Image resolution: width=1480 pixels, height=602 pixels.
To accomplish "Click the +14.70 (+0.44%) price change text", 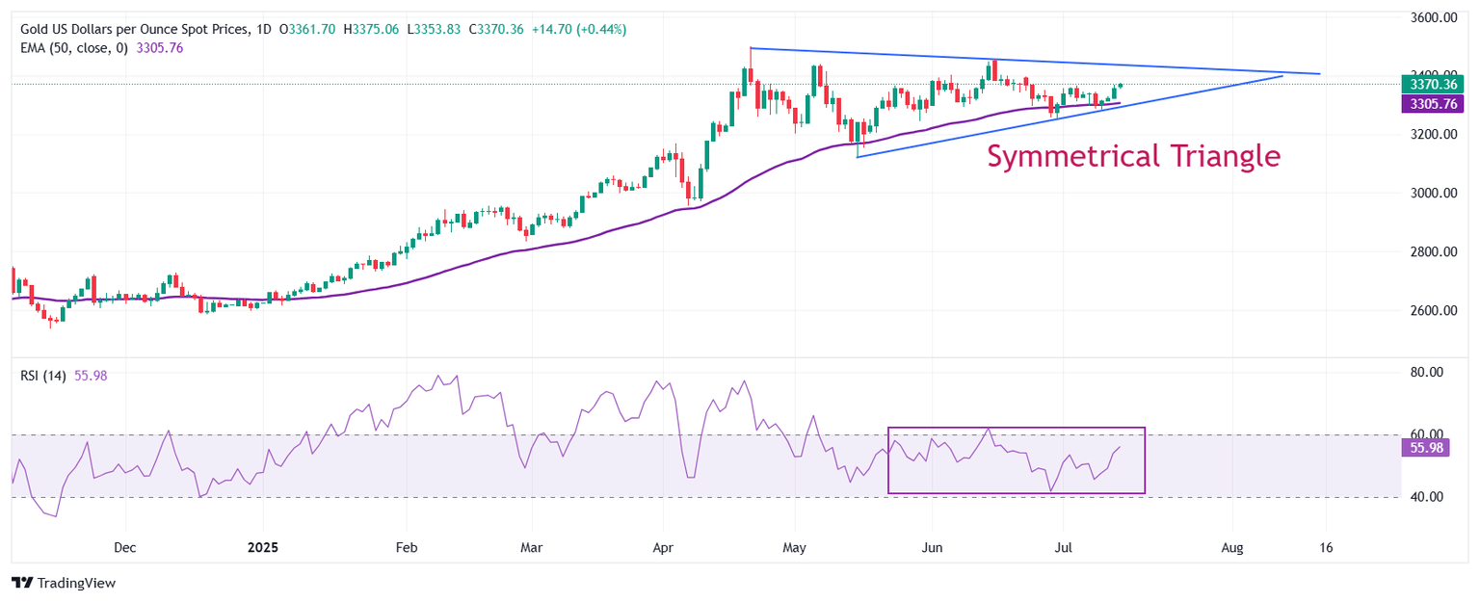I will [578, 30].
